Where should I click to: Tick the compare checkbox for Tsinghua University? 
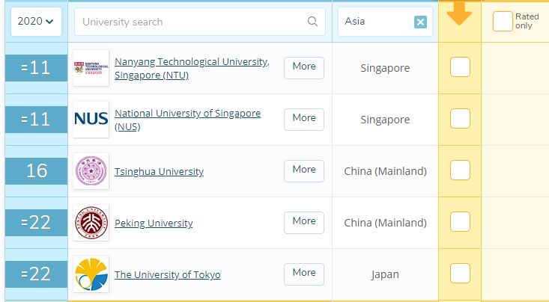tap(460, 170)
